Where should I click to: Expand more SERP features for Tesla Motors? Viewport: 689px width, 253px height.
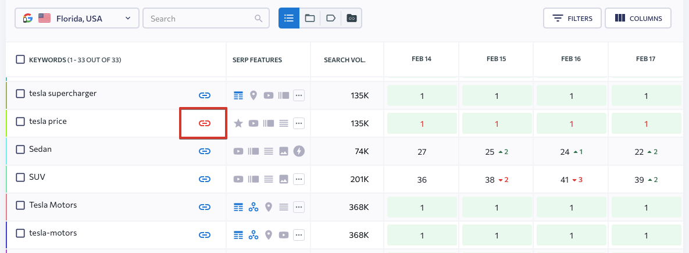pos(299,207)
